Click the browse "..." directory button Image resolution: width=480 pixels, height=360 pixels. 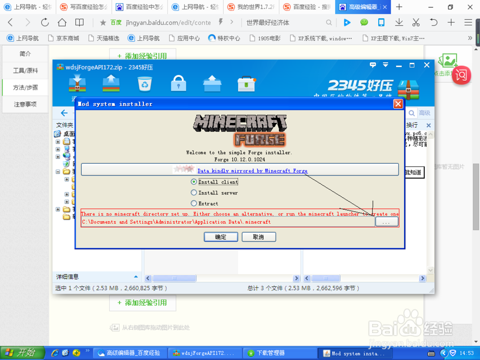click(386, 222)
